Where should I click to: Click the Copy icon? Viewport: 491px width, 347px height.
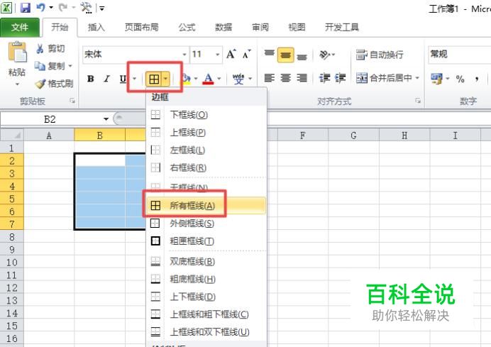(40, 66)
